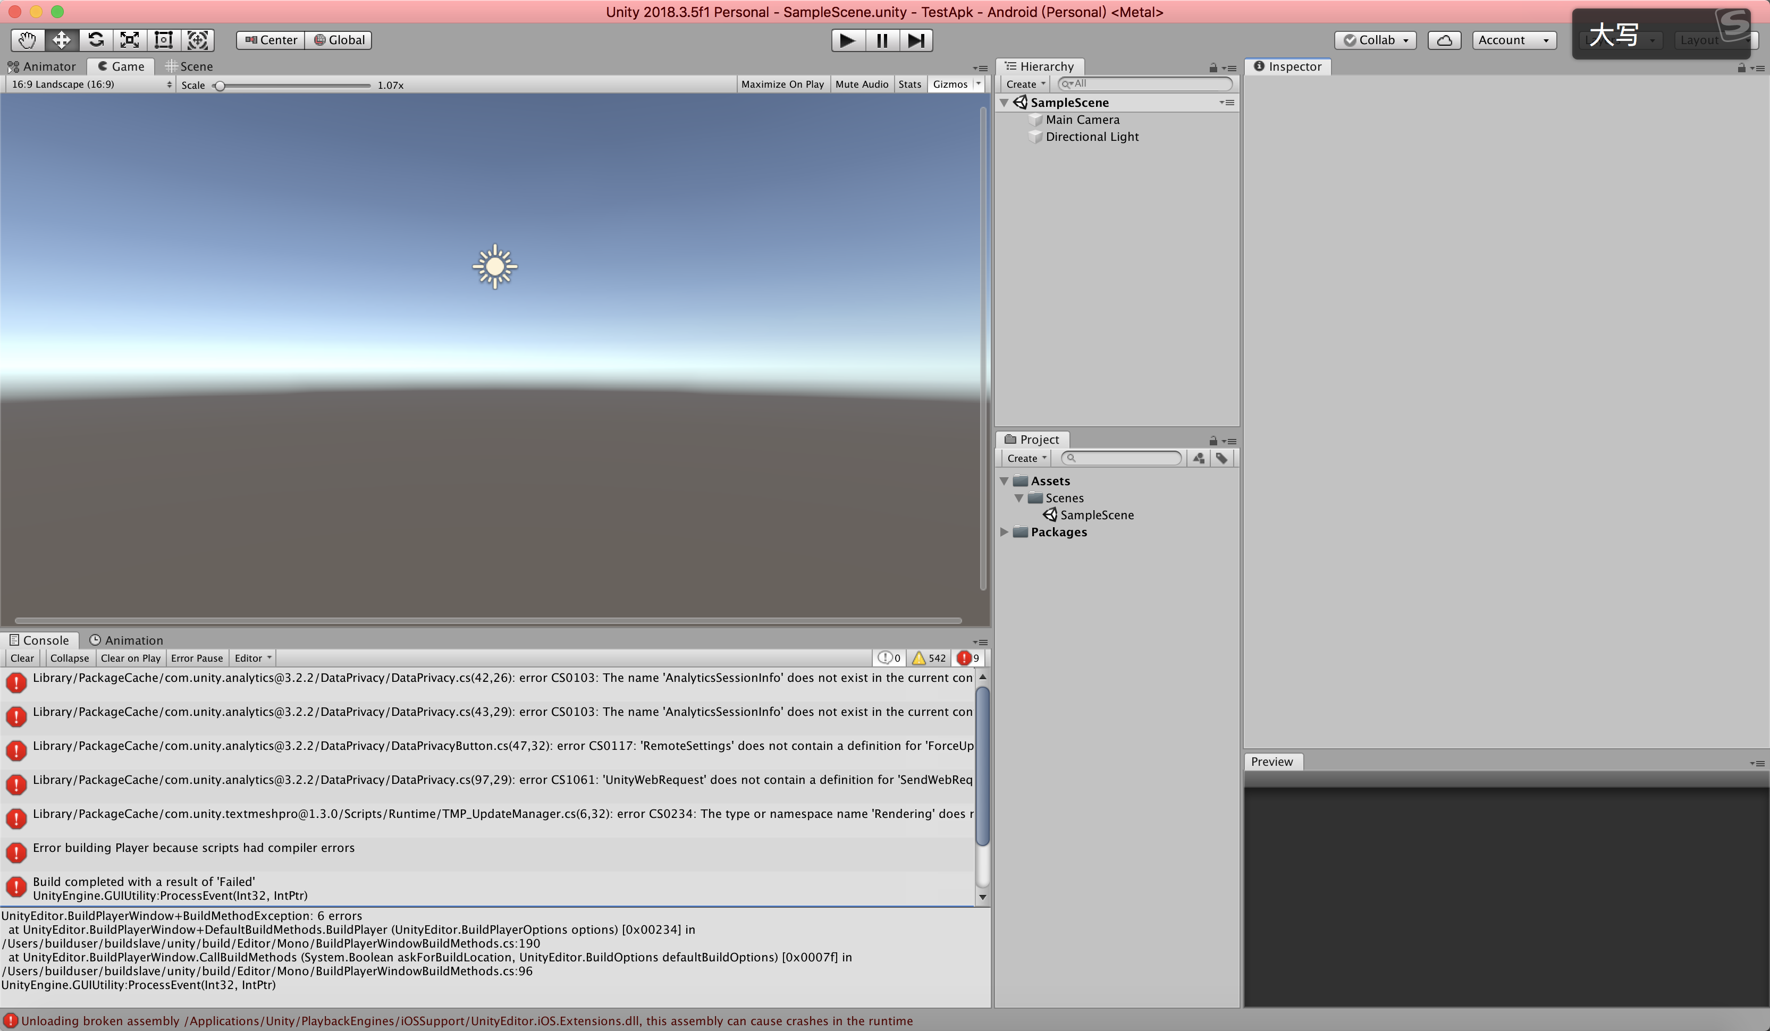This screenshot has height=1031, width=1770.
Task: Clear the Console messages
Action: pyautogui.click(x=22, y=658)
